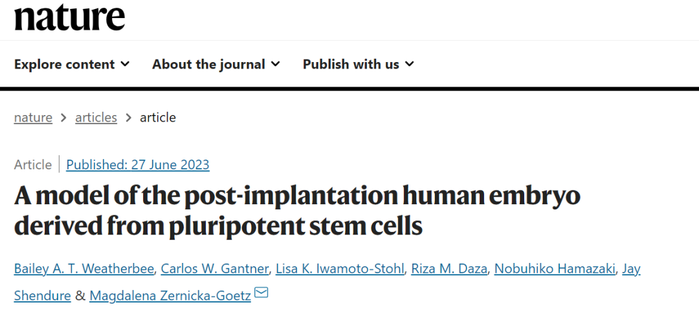Click the Shendure author name

coord(43,295)
